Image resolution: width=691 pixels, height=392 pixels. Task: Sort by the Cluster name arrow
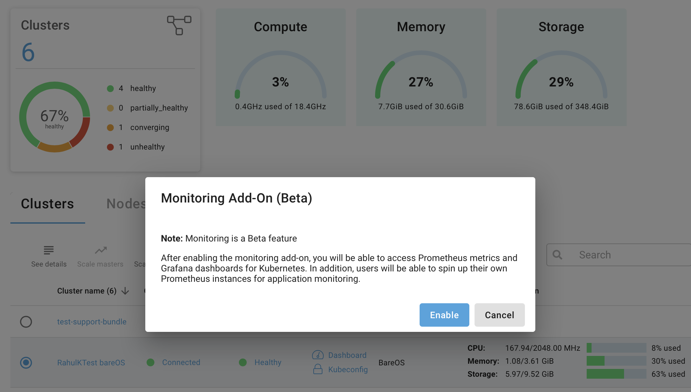coord(125,291)
